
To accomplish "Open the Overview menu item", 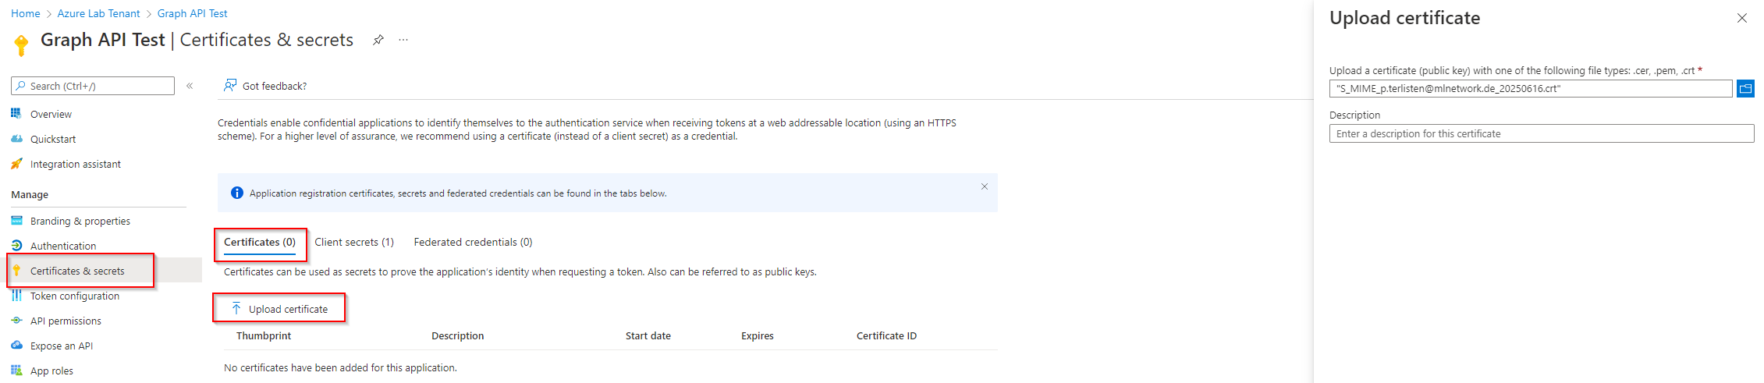I will point(51,114).
